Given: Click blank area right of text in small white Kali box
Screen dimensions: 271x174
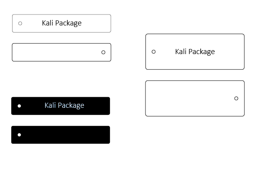Looking at the screenshot, I should tap(96, 24).
